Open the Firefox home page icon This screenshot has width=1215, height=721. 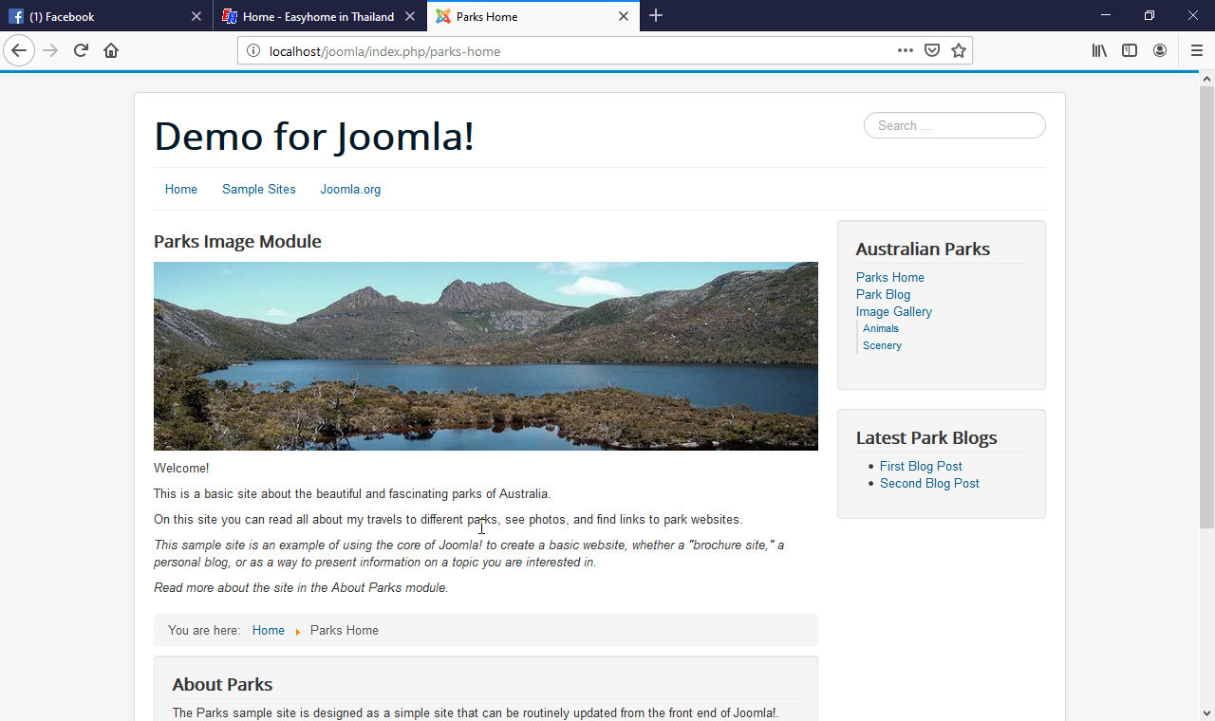pos(110,50)
